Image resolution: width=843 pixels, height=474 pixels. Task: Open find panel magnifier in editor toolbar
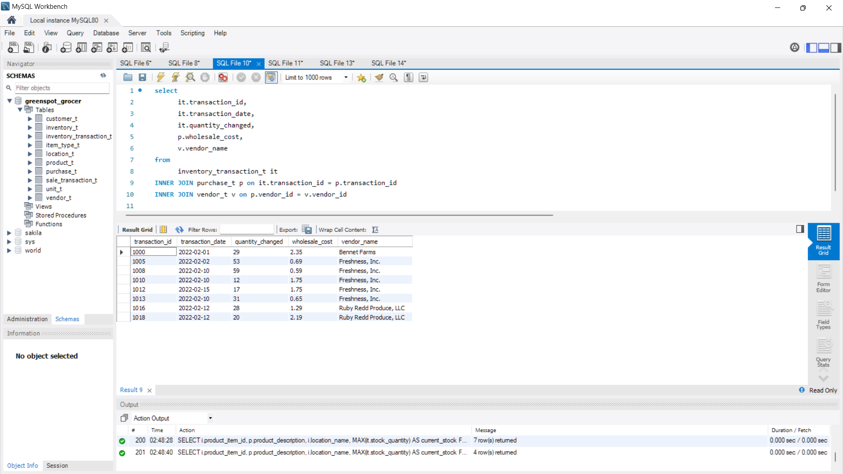[x=394, y=77]
